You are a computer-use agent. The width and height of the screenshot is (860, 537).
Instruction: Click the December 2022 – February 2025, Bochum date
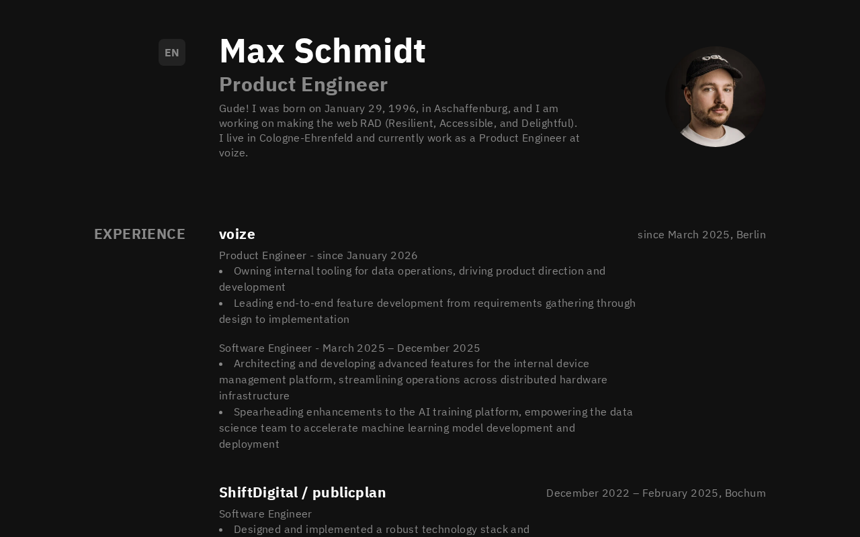coord(656,493)
